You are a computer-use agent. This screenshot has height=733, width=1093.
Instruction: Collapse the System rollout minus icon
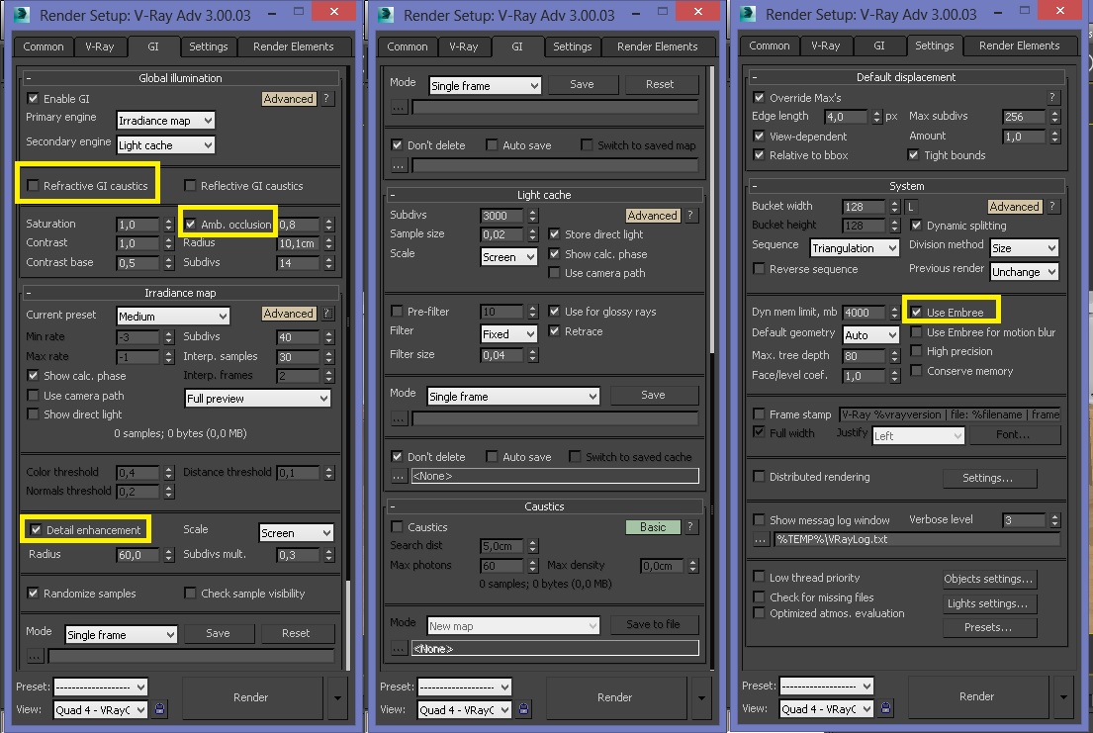755,186
